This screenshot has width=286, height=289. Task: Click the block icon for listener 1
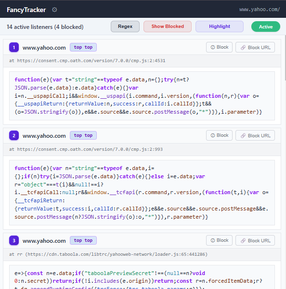pos(213,47)
